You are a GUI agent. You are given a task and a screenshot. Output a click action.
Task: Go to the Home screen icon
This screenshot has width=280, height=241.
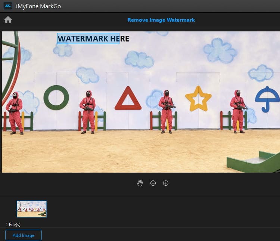[x=8, y=20]
